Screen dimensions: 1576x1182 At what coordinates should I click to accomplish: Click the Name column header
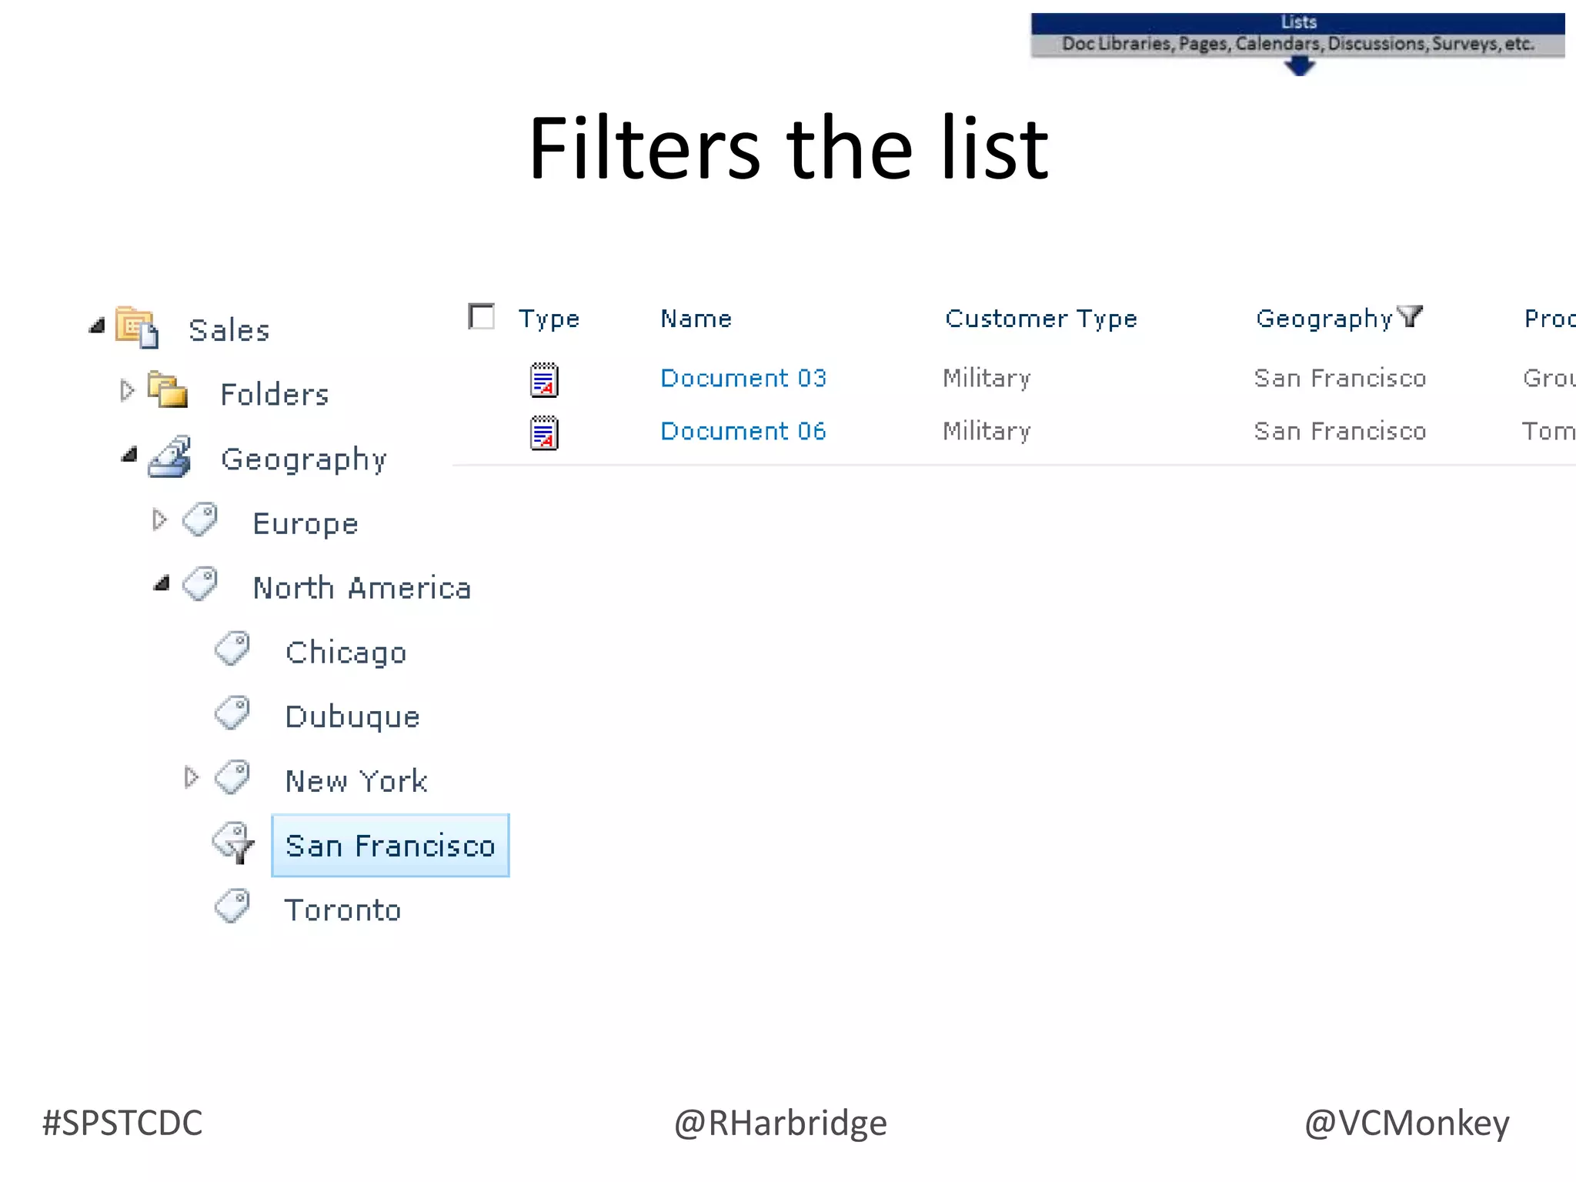[696, 319]
